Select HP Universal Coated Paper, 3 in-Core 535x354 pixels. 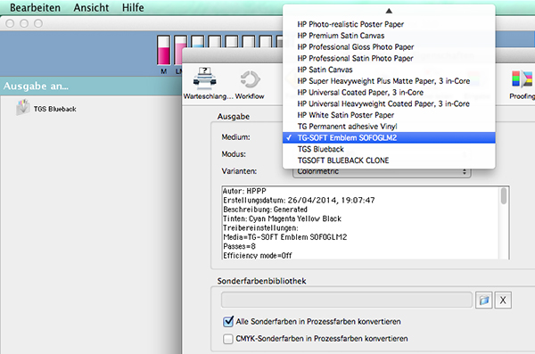tap(389, 92)
